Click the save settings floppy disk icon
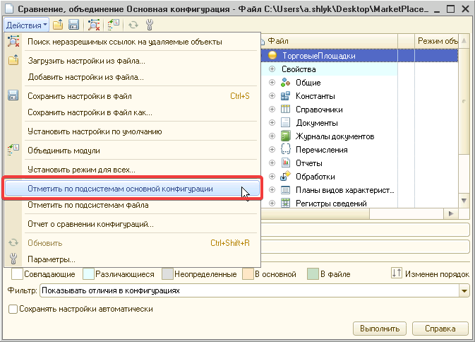 (x=73, y=25)
